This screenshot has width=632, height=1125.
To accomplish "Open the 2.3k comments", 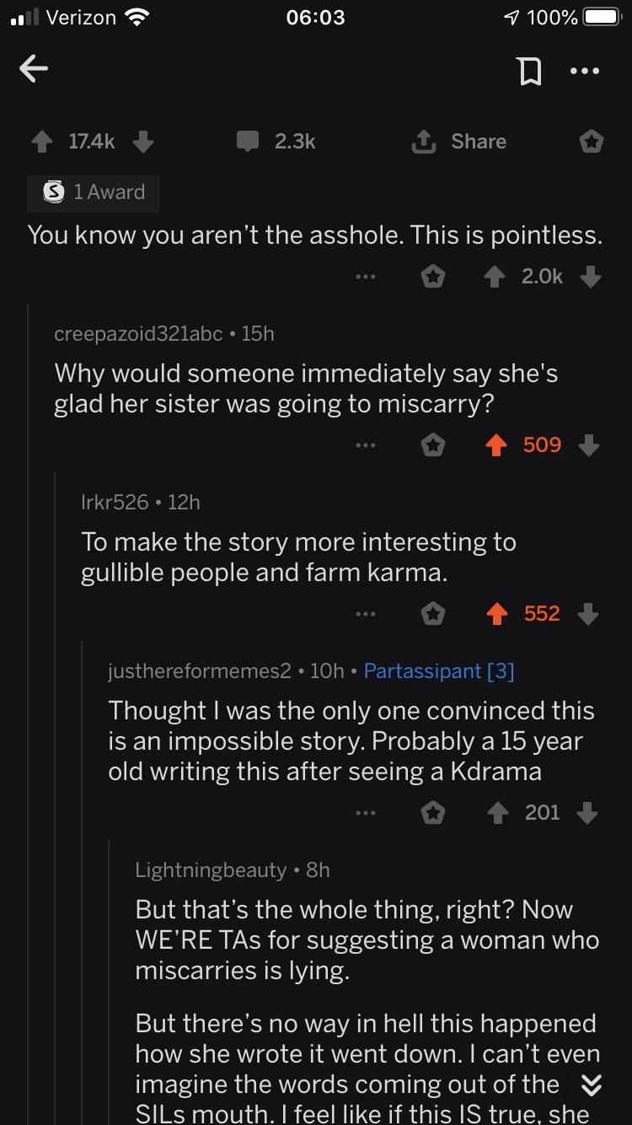I will tap(276, 142).
